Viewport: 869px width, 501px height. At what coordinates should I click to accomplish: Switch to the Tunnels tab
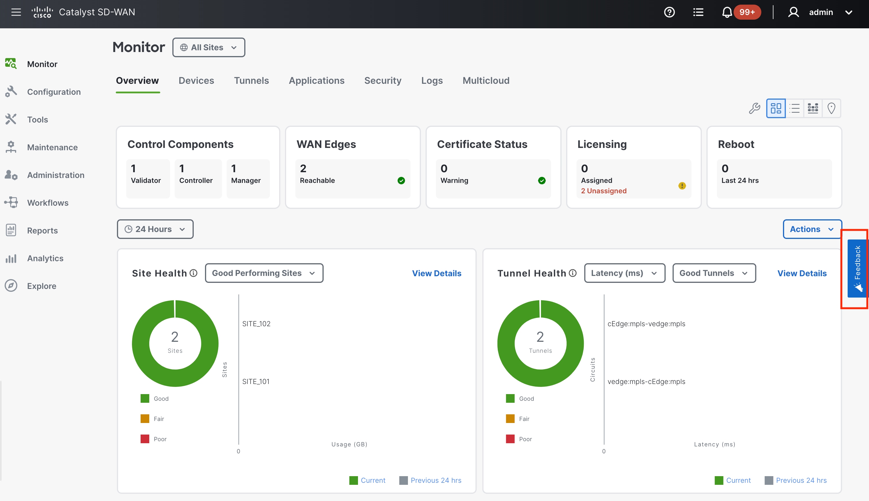251,81
